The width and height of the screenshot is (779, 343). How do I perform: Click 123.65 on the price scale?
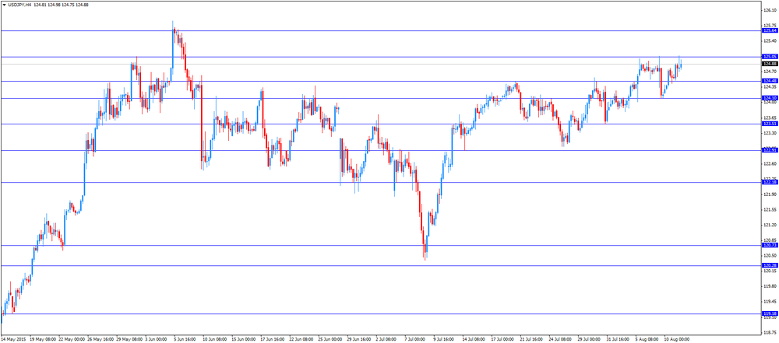pyautogui.click(x=770, y=117)
